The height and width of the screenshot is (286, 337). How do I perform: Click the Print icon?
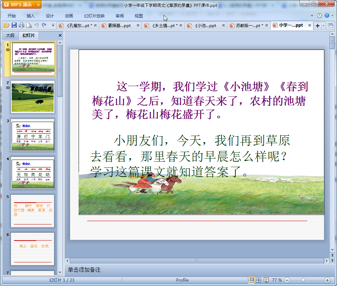(22, 25)
